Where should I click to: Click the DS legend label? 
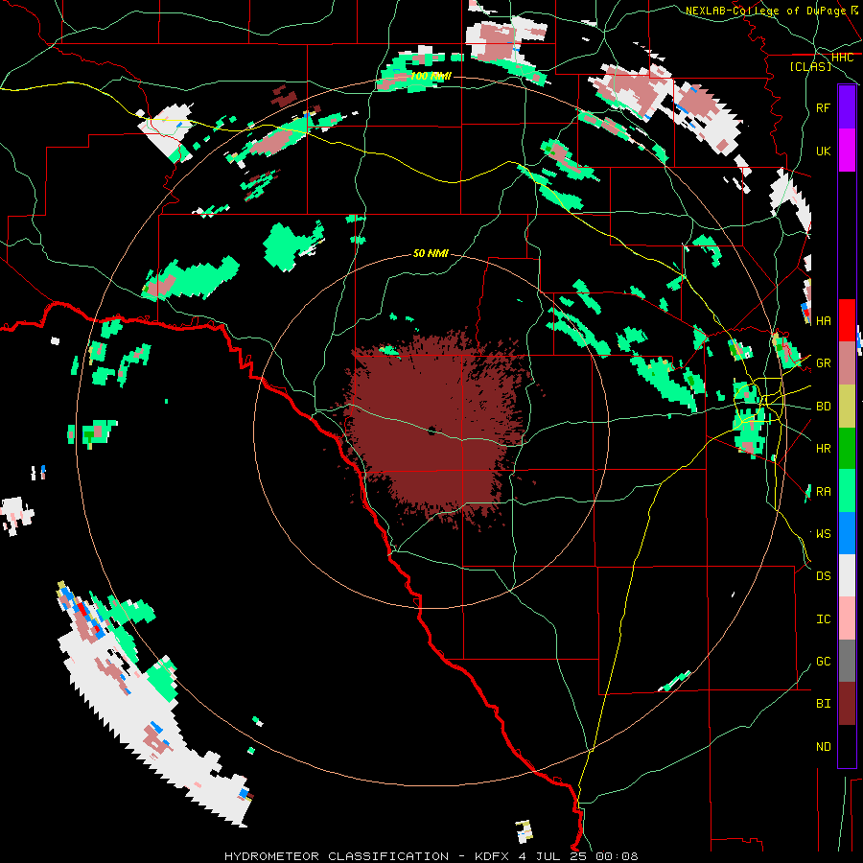(x=824, y=575)
